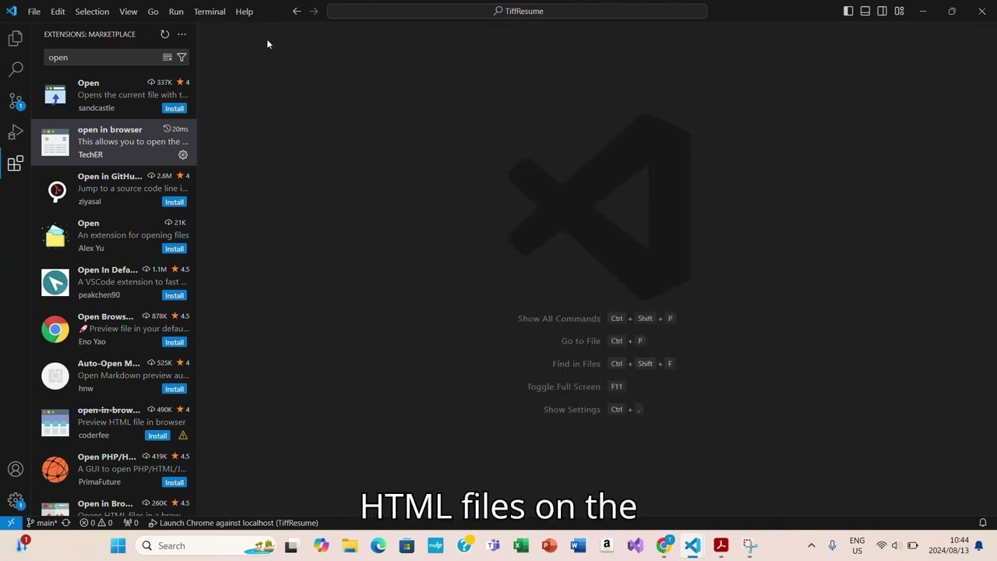Select the open in browser extension by TechER
The width and height of the screenshot is (997, 561).
click(x=114, y=143)
